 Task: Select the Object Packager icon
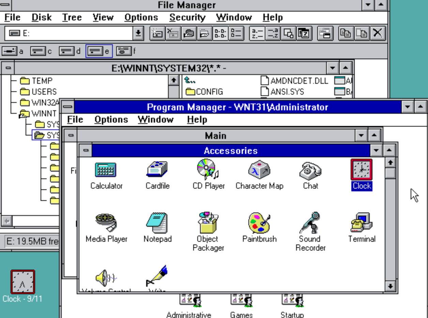pyautogui.click(x=208, y=223)
